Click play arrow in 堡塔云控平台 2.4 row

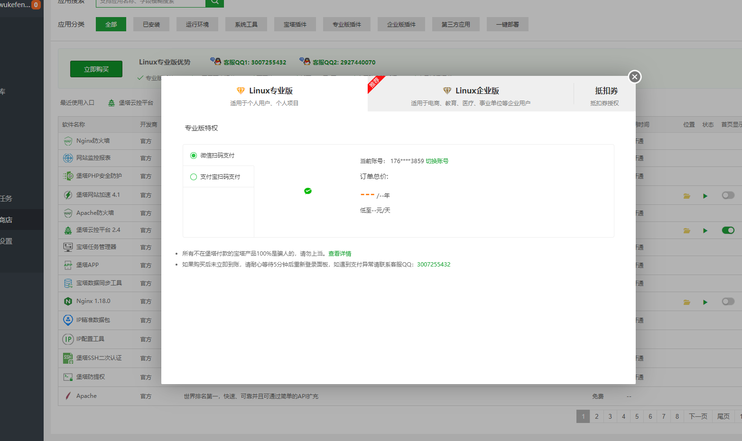[705, 230]
